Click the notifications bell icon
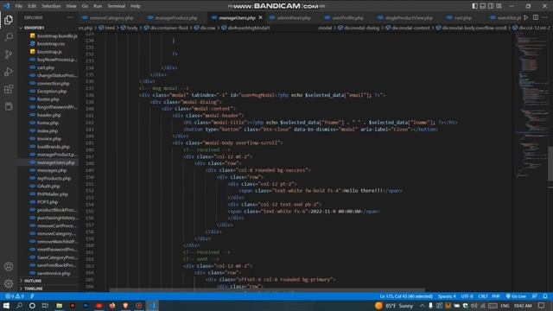The image size is (553, 311). click(545, 296)
